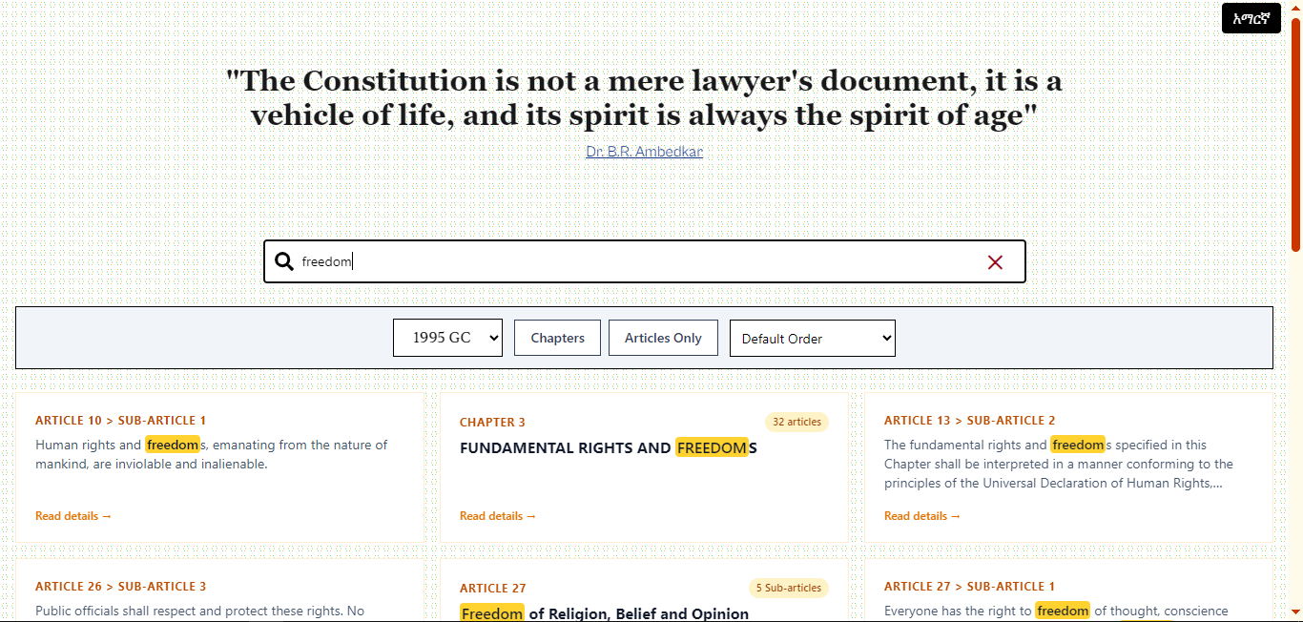The height and width of the screenshot is (622, 1303).
Task: Toggle the Chapters filter button
Action: click(557, 338)
